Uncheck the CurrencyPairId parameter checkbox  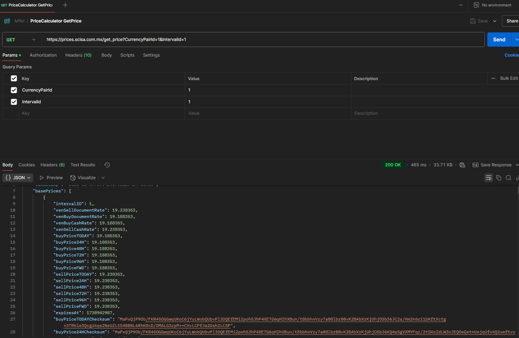pyautogui.click(x=14, y=90)
